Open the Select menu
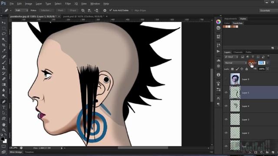 tap(58, 3)
